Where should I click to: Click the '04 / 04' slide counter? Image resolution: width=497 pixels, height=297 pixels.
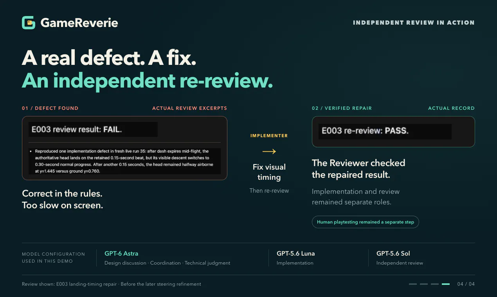tap(466, 284)
